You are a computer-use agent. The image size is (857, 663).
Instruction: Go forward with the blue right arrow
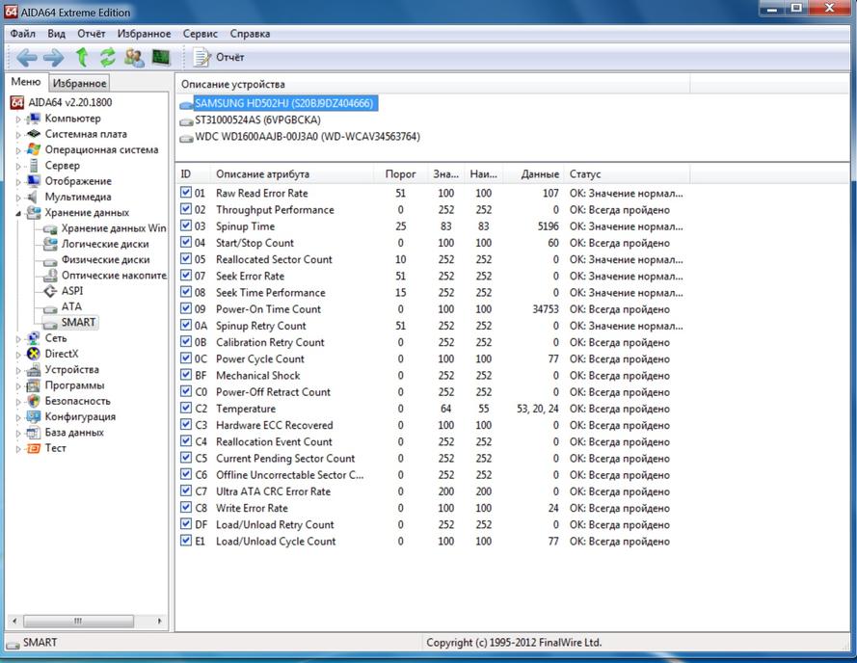click(x=54, y=58)
